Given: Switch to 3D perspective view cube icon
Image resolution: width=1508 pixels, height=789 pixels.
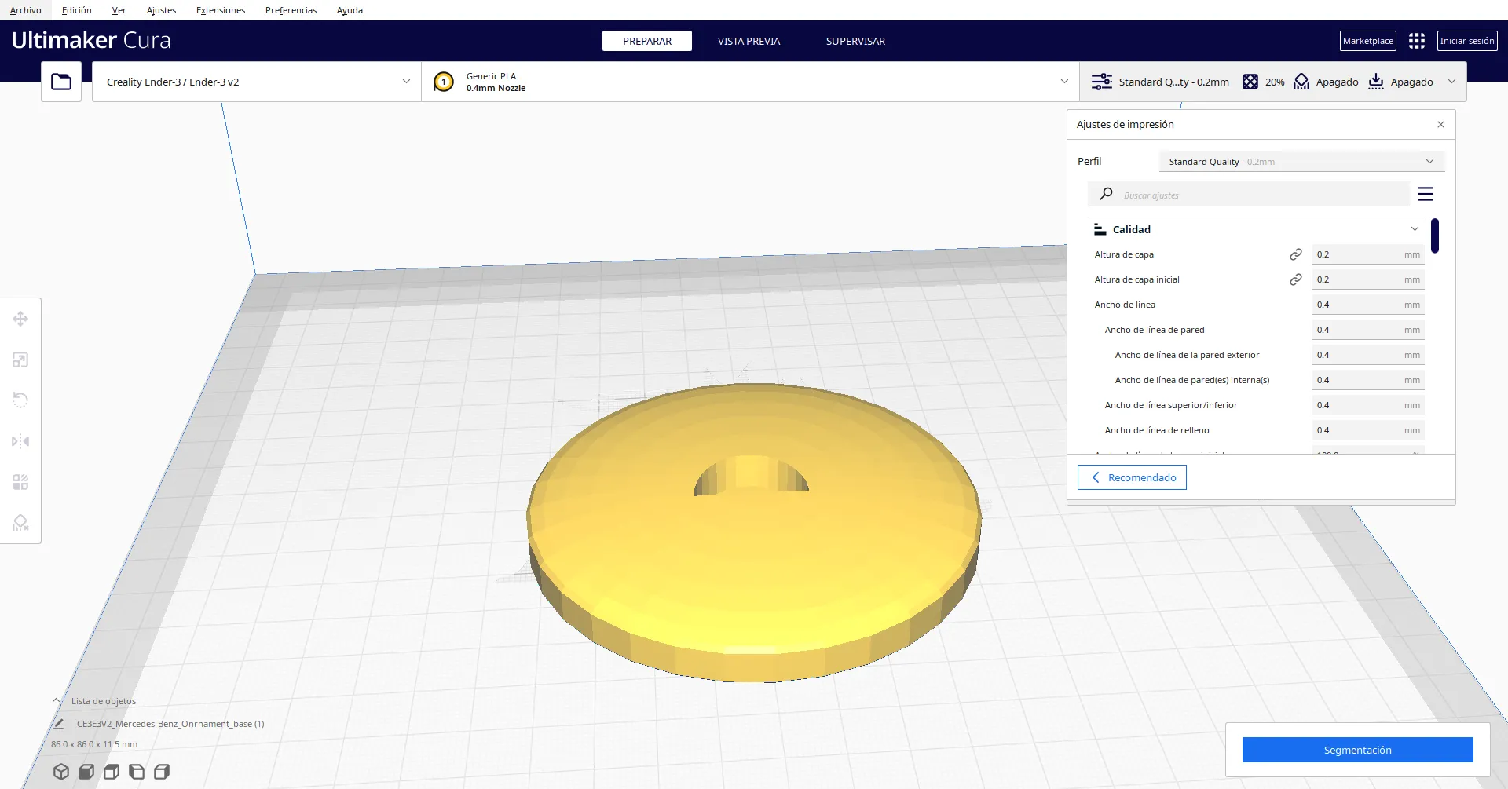Looking at the screenshot, I should pos(61,772).
